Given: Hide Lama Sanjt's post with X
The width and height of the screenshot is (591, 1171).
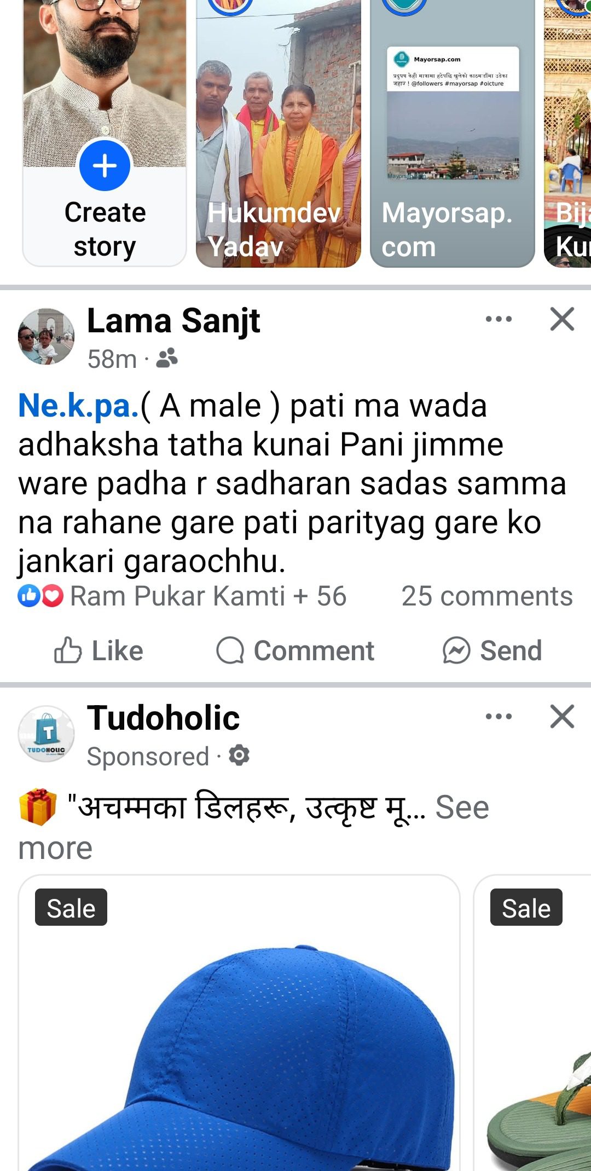Looking at the screenshot, I should pyautogui.click(x=562, y=319).
